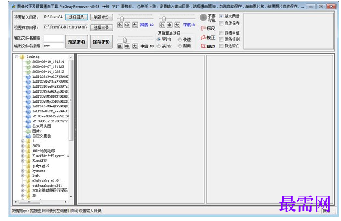341x221 pixels.
Task: Expand the FlashFXP folder node
Action: [23, 161]
